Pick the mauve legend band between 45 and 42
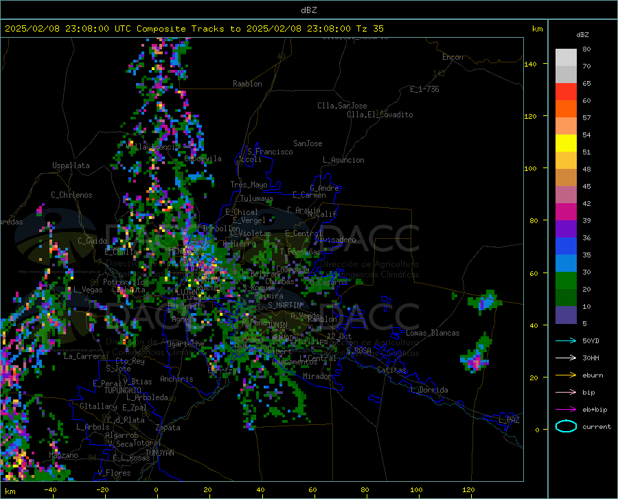Screen dimensions: 618x499 tap(566, 195)
